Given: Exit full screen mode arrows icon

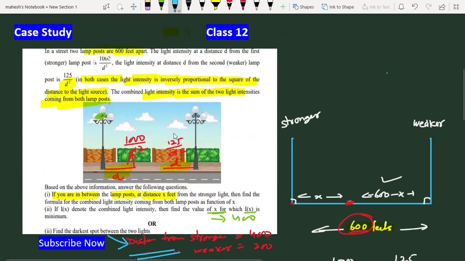Looking at the screenshot, I should point(456,7).
